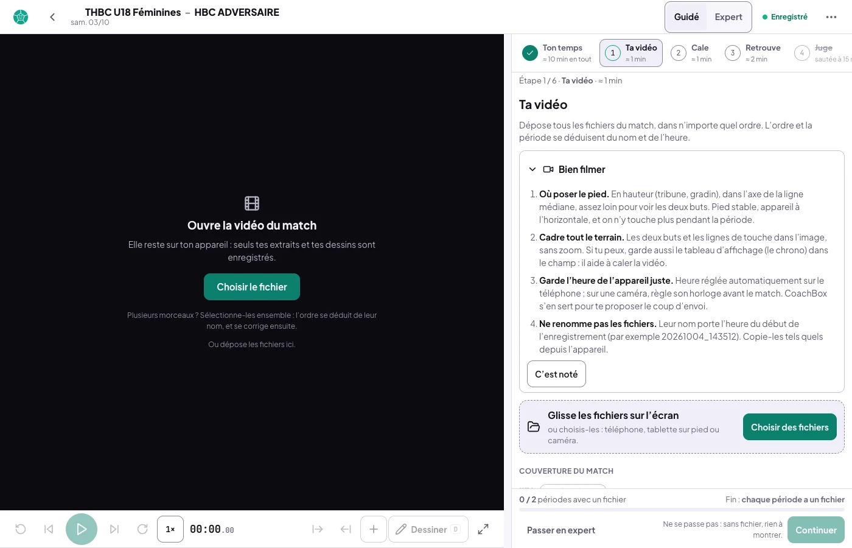Screen dimensions: 852x548
Task: Go to the Cale step
Action: (691, 53)
